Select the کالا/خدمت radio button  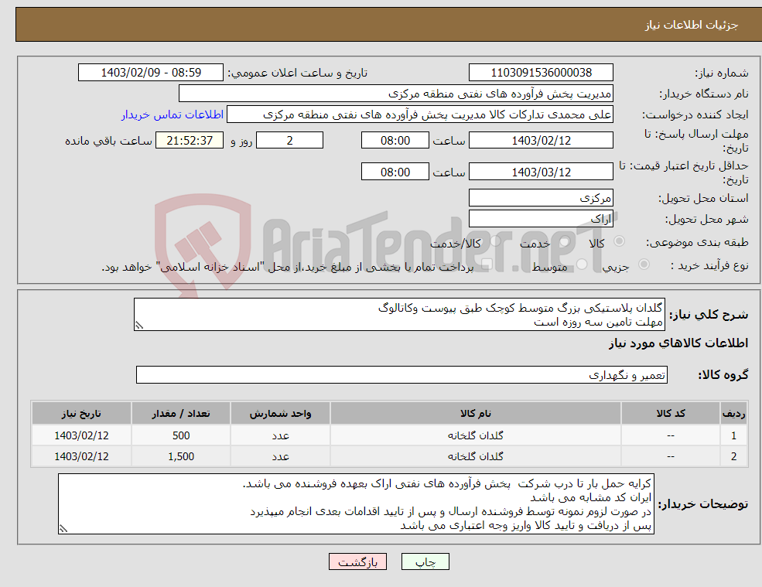pyautogui.click(x=495, y=241)
